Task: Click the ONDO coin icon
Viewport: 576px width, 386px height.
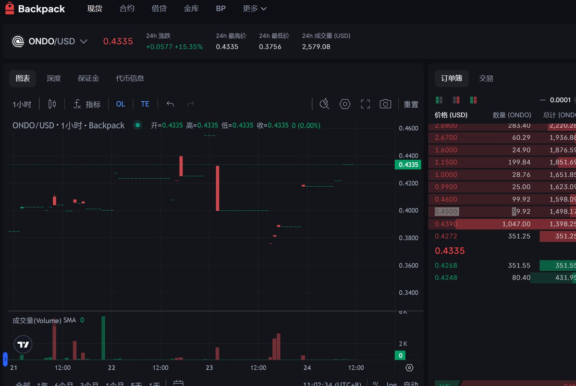Action: [18, 41]
